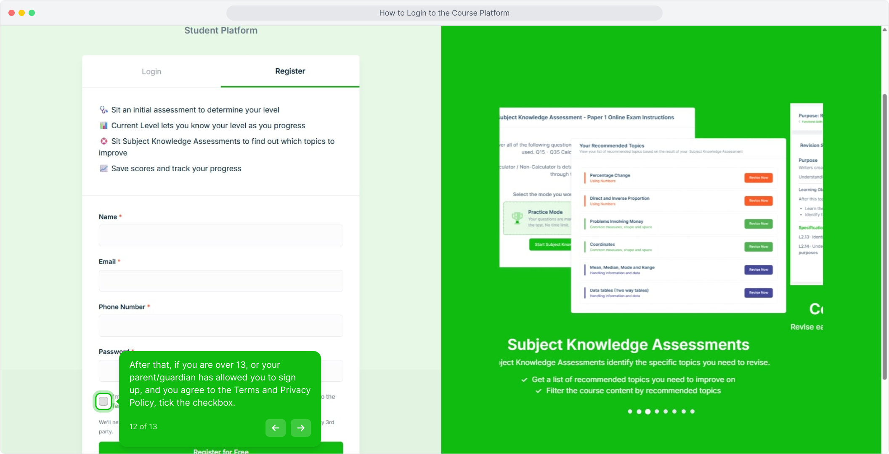Click the 'Student Platform' heading
This screenshot has width=889, height=454.
click(221, 30)
